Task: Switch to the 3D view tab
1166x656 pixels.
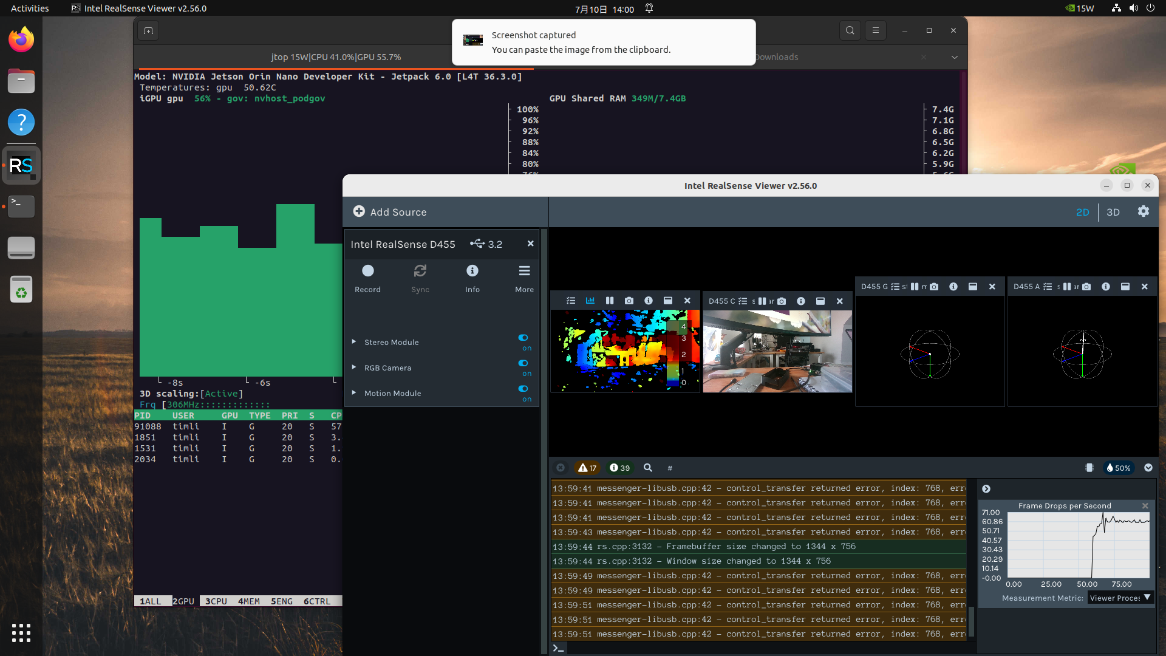Action: (1113, 212)
